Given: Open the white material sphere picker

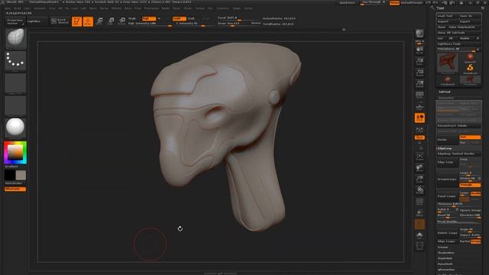Looking at the screenshot, I should click(x=15, y=128).
